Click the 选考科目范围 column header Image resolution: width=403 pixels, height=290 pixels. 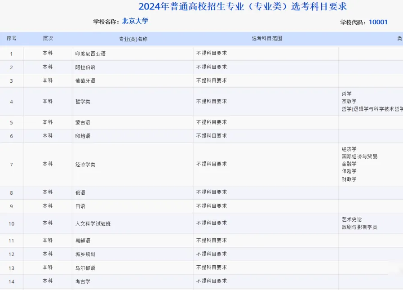pos(267,38)
